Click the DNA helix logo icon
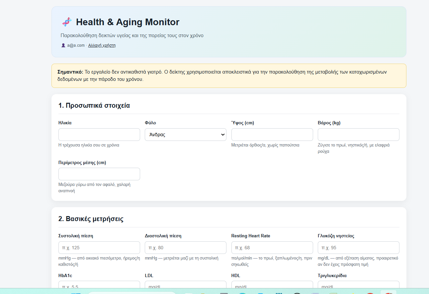The width and height of the screenshot is (429, 294). coord(66,22)
